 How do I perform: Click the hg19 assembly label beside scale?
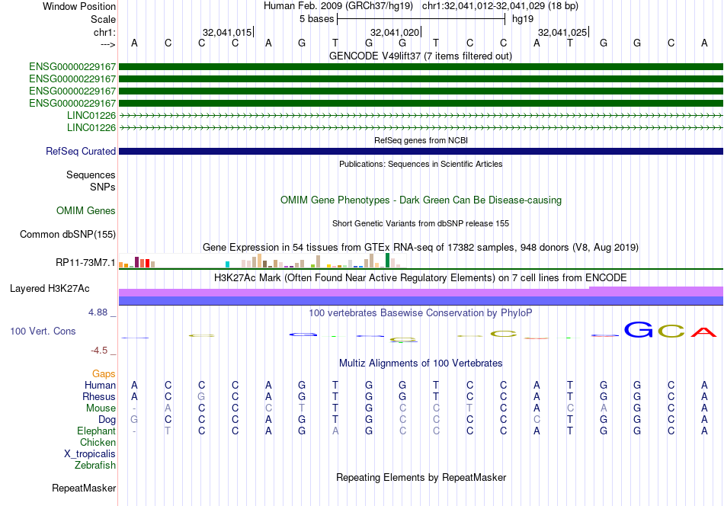[x=523, y=19]
